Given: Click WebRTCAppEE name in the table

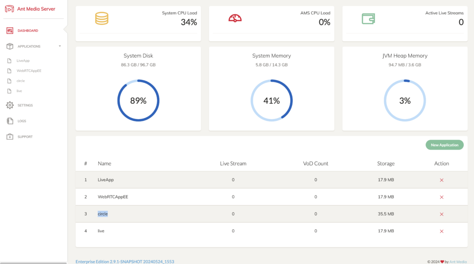Looking at the screenshot, I should pyautogui.click(x=113, y=197).
